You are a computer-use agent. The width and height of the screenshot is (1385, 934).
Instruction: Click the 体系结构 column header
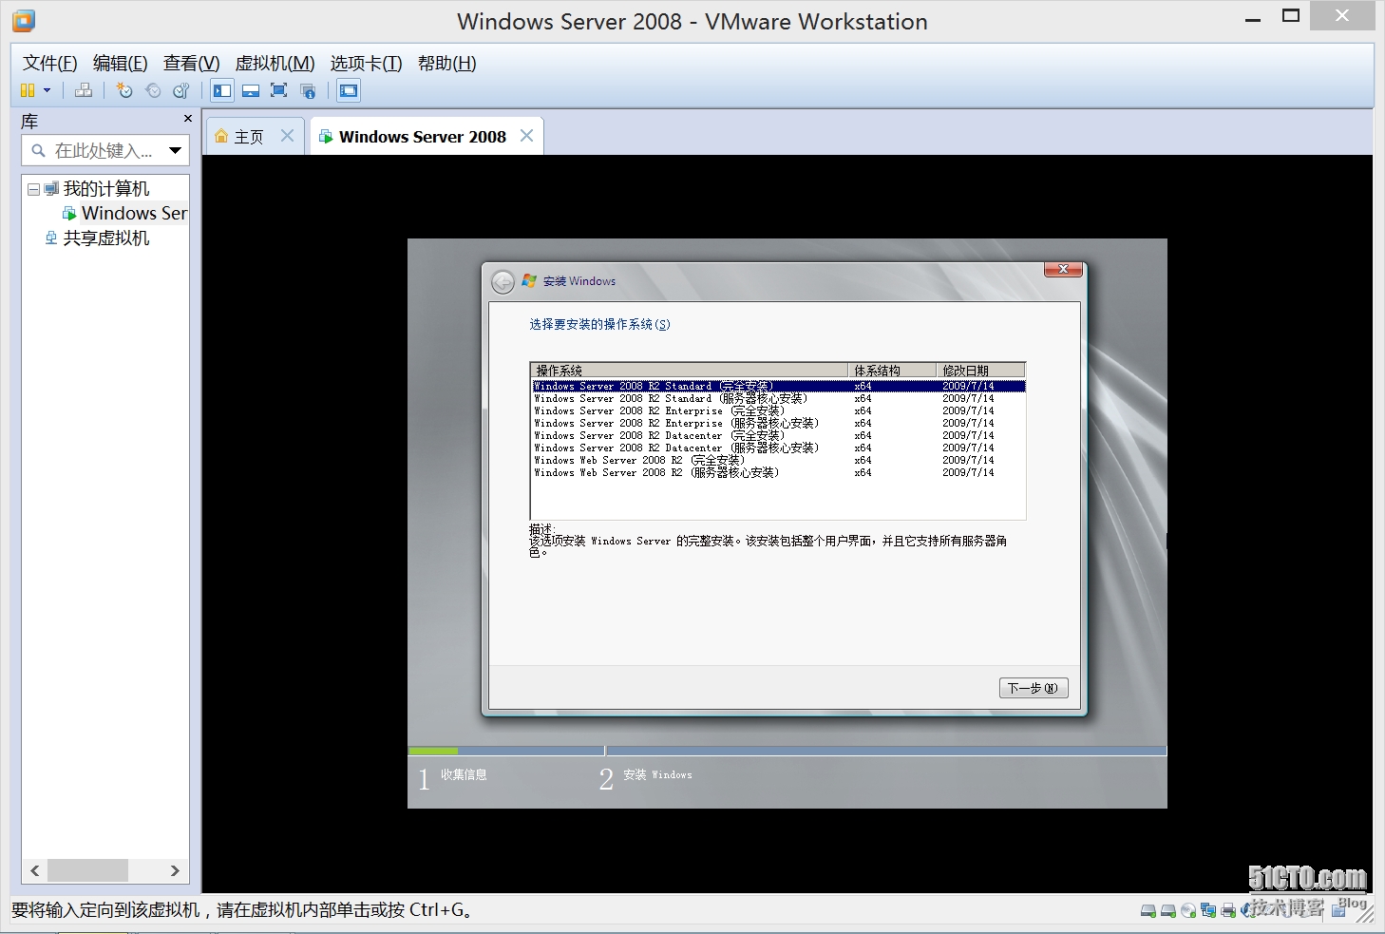point(891,371)
